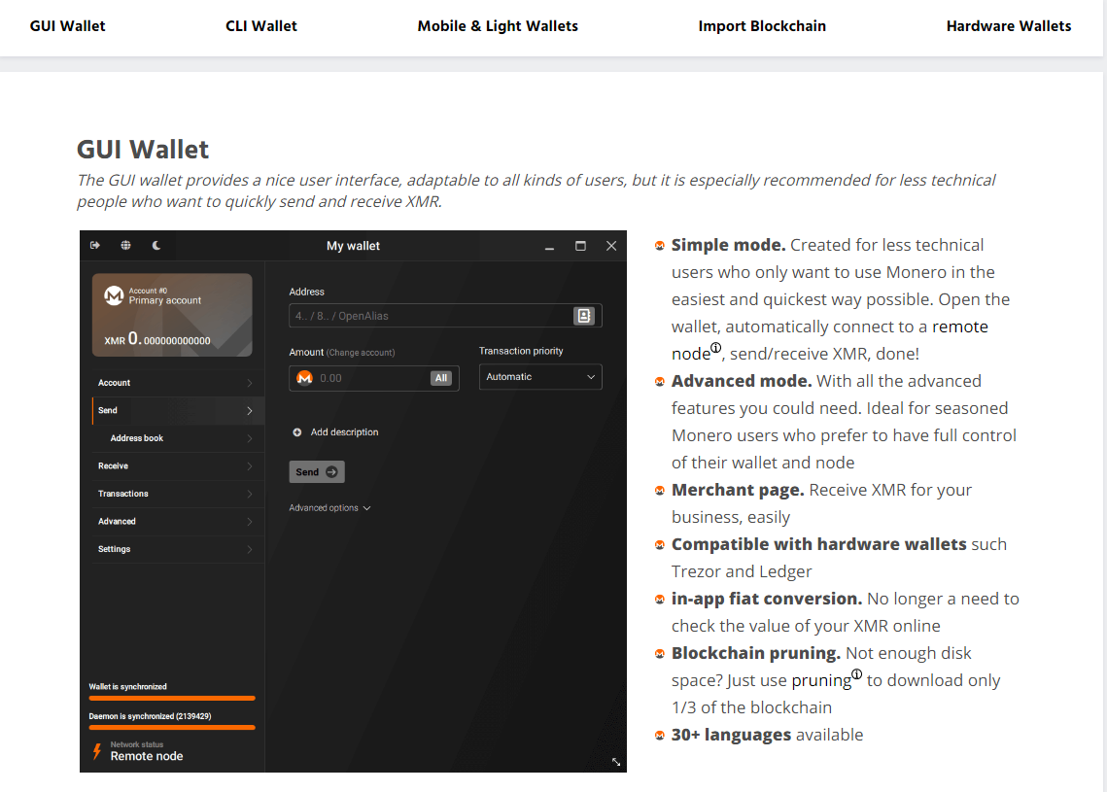Open the language globe icon
Image resolution: width=1107 pixels, height=792 pixels.
pyautogui.click(x=125, y=245)
